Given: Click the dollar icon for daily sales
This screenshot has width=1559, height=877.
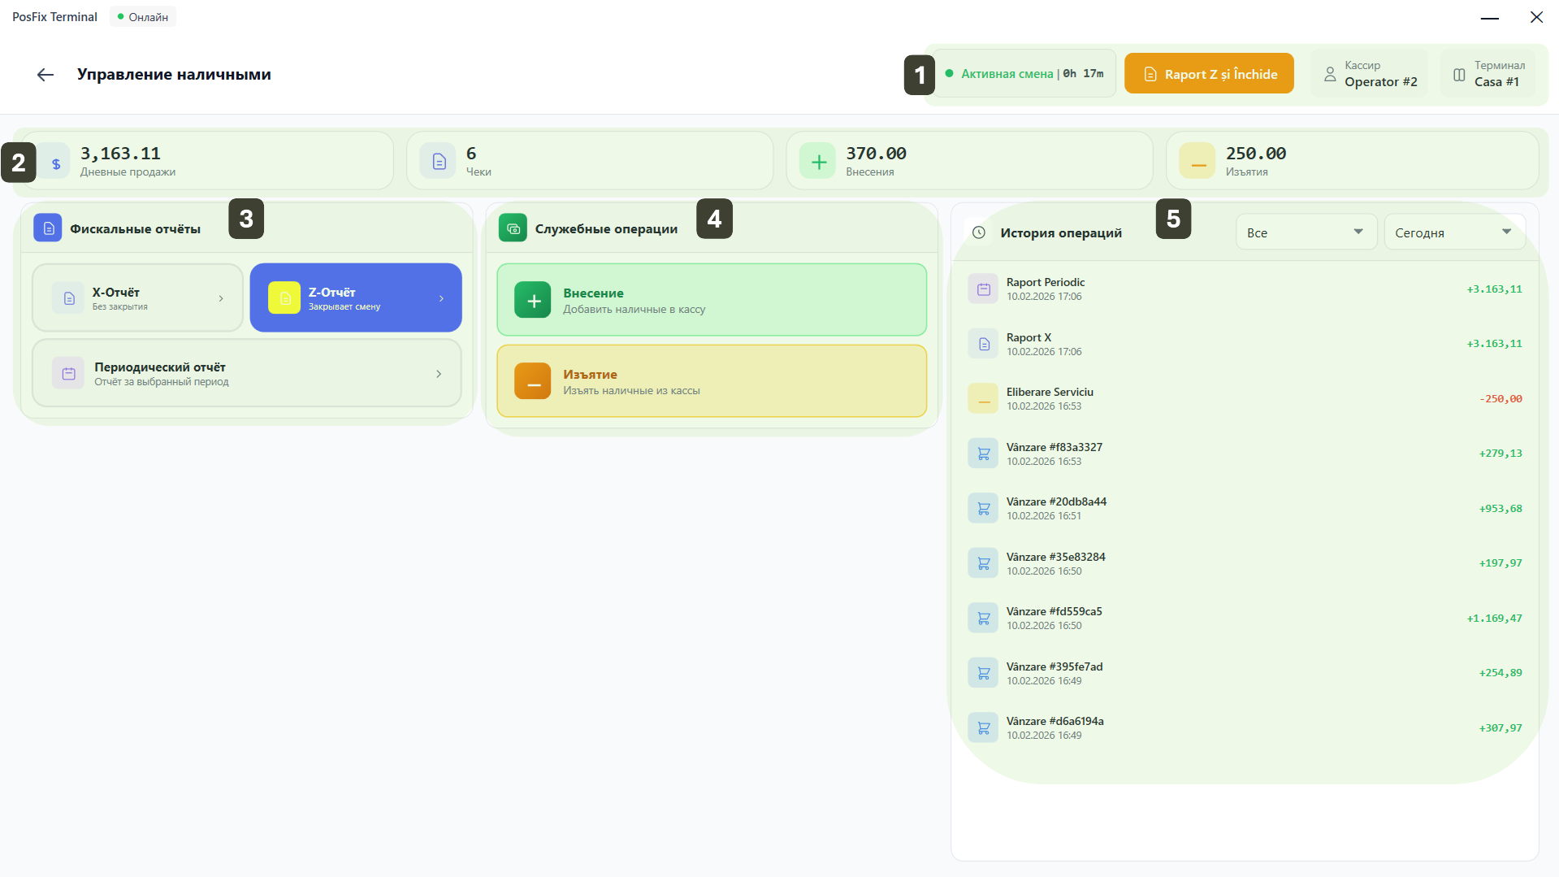Looking at the screenshot, I should (x=56, y=163).
